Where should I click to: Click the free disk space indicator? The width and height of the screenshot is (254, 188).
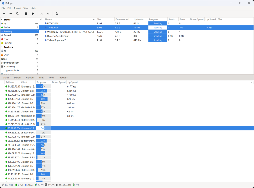tap(50, 185)
